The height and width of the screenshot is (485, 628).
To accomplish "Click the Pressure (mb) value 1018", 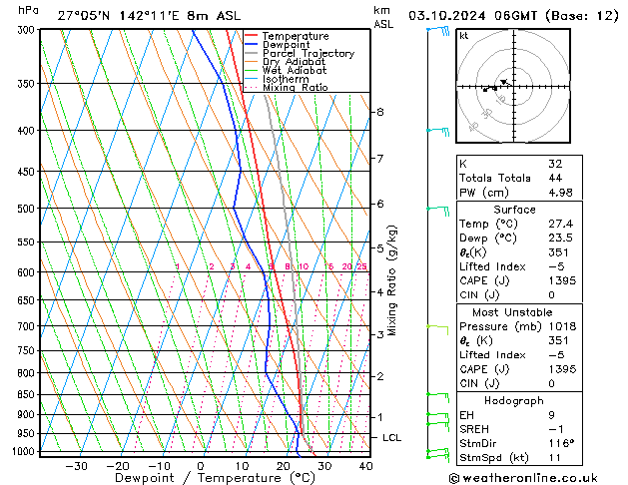I will click(562, 327).
